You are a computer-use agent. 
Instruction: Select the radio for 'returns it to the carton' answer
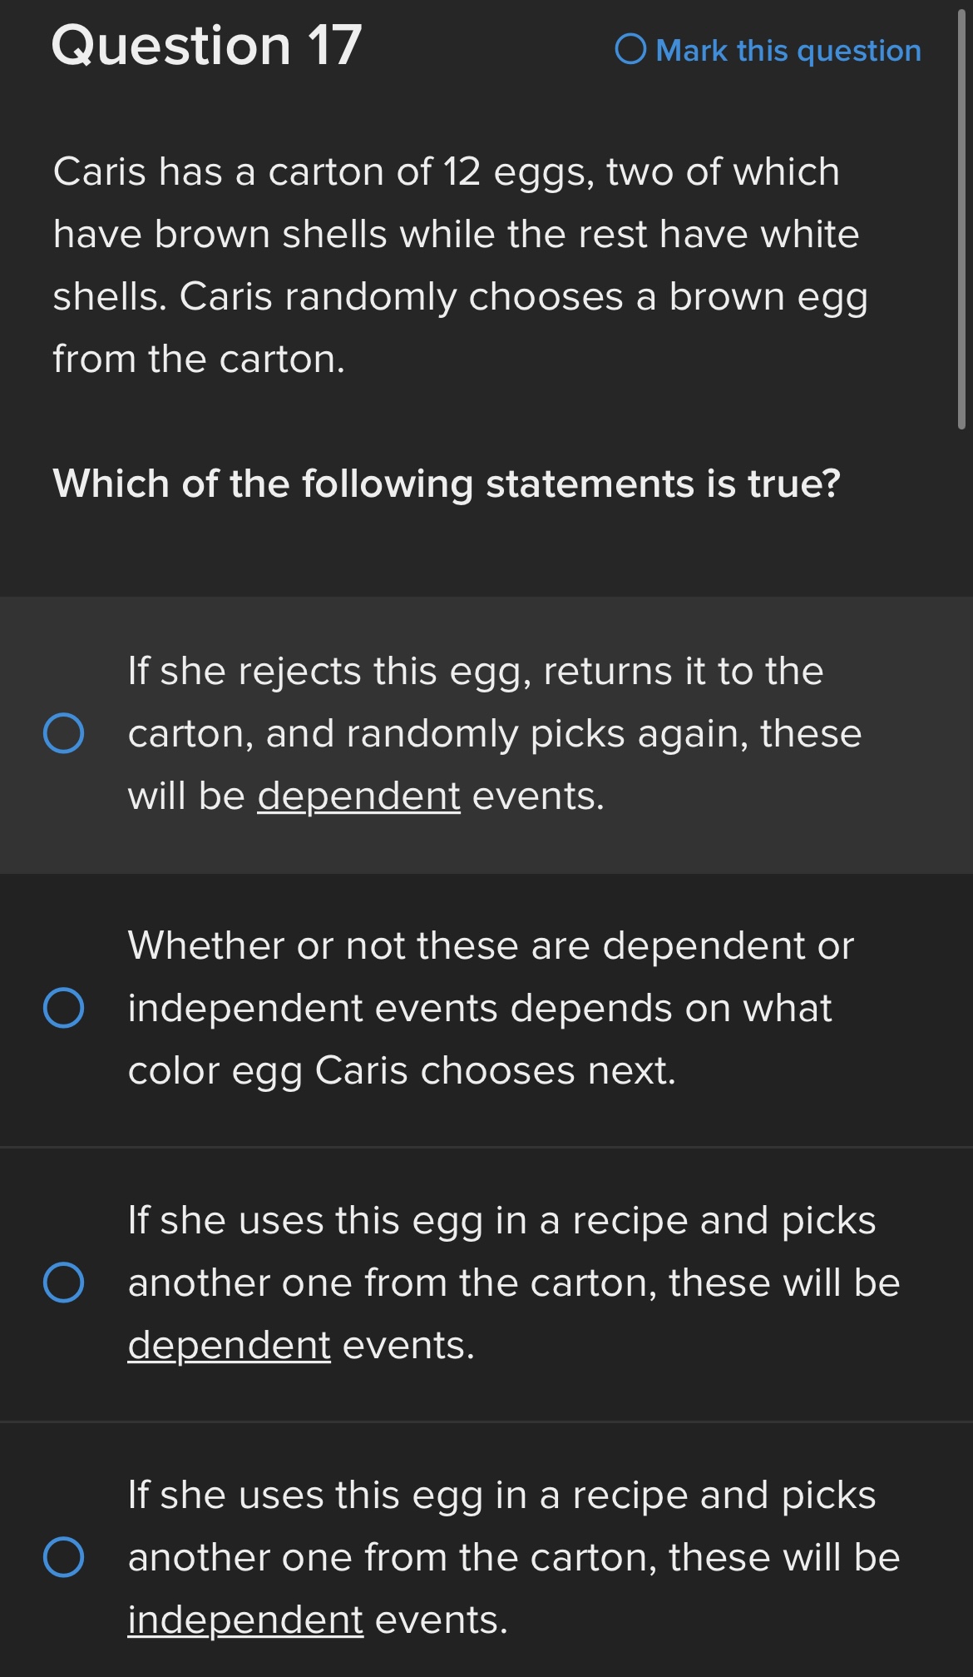(63, 733)
